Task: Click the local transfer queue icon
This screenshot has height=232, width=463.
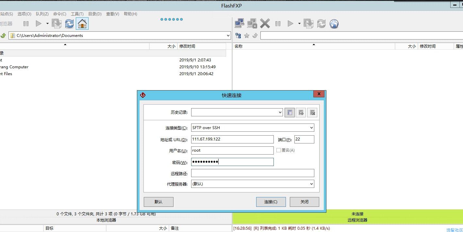Action: (x=57, y=24)
